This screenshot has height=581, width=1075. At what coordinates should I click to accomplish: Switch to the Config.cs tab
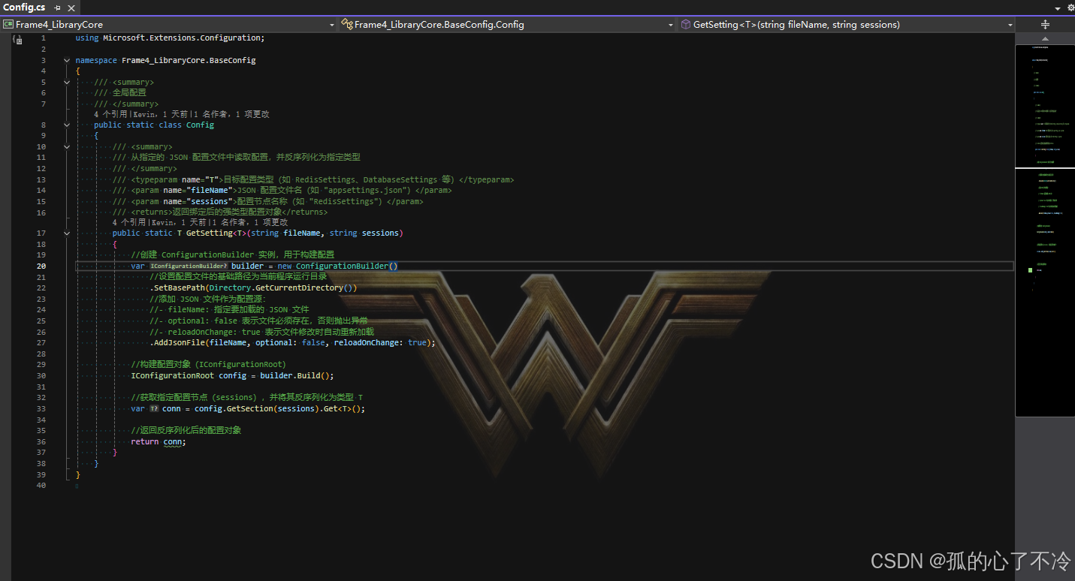25,8
